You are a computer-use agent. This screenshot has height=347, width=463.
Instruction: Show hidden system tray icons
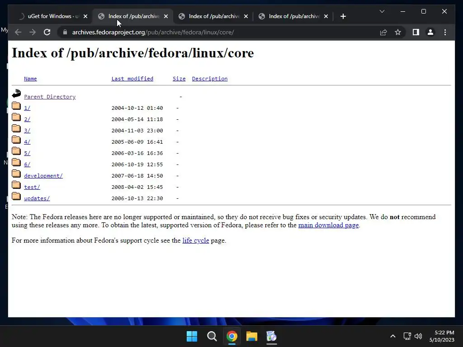pos(393,336)
